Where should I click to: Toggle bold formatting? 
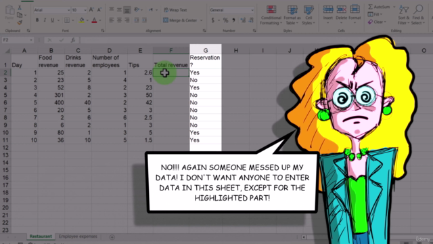[37, 20]
